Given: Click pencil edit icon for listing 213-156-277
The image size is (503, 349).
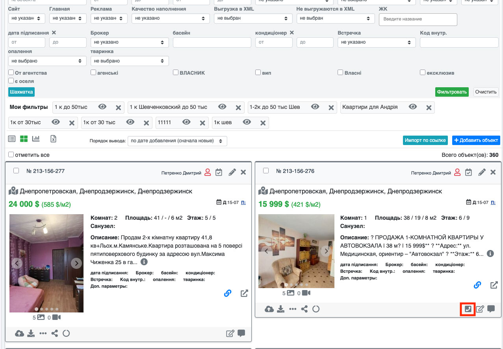Looking at the screenshot, I should [x=232, y=172].
